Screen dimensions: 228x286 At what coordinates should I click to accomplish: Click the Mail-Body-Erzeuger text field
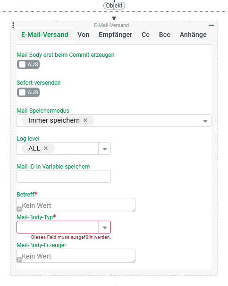coord(76,256)
